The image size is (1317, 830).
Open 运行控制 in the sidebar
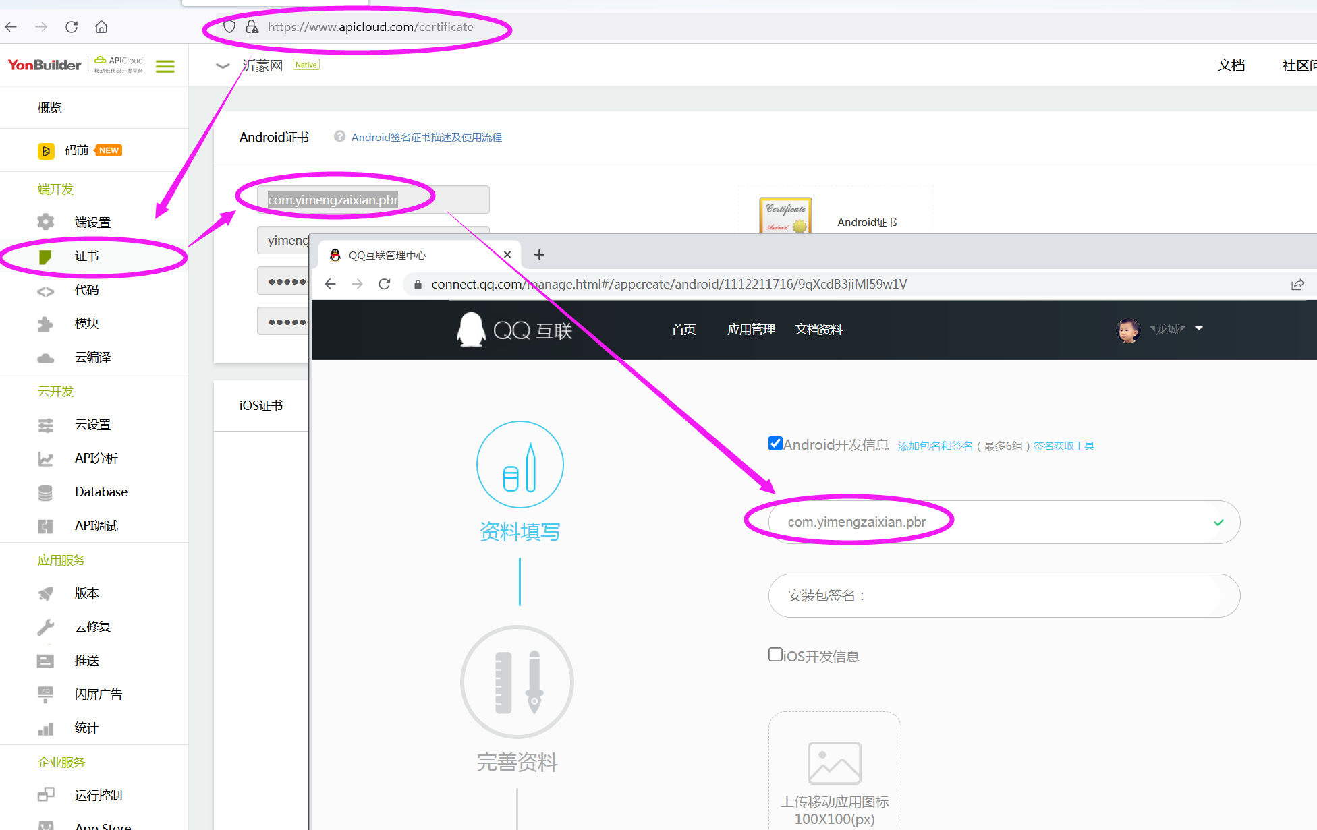click(99, 796)
